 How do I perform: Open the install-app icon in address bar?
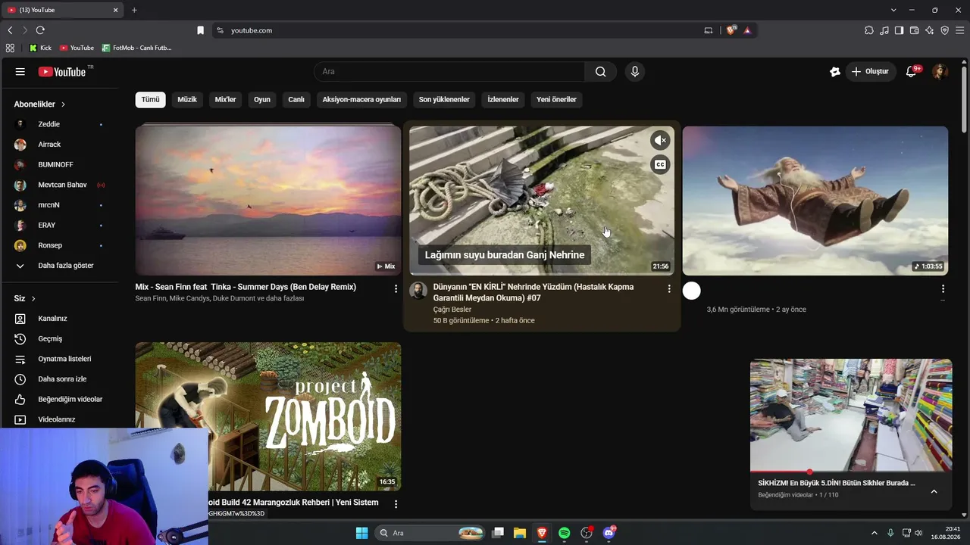pos(709,30)
